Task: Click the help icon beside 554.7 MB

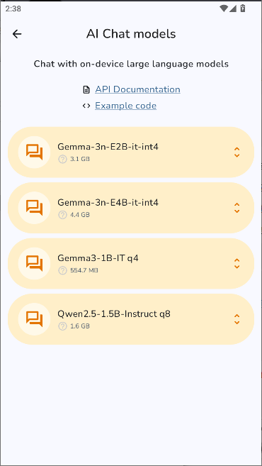Action: point(62,270)
